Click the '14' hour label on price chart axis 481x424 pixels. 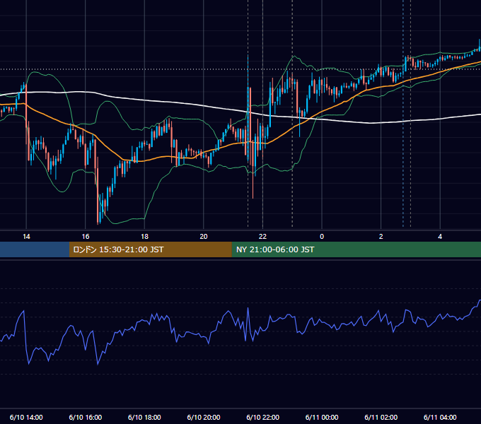(x=26, y=237)
